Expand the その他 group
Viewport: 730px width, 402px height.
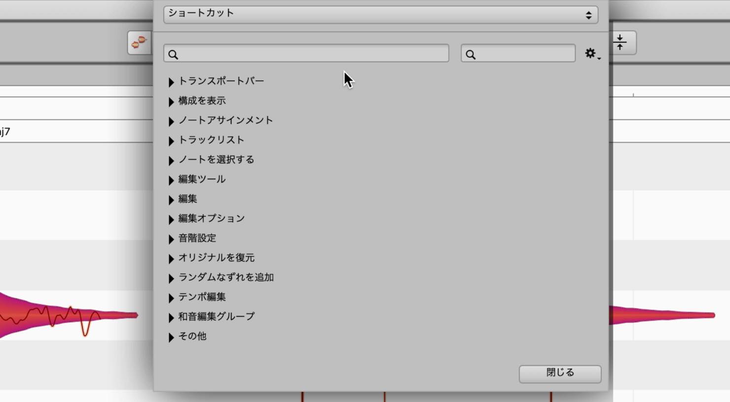pos(171,338)
